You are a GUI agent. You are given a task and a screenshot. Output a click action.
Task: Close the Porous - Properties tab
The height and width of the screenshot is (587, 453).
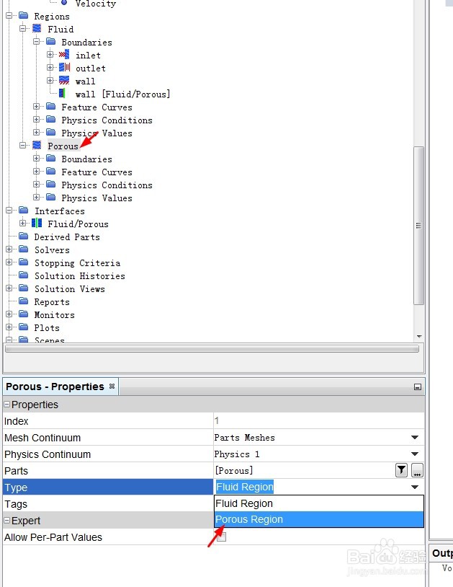112,386
